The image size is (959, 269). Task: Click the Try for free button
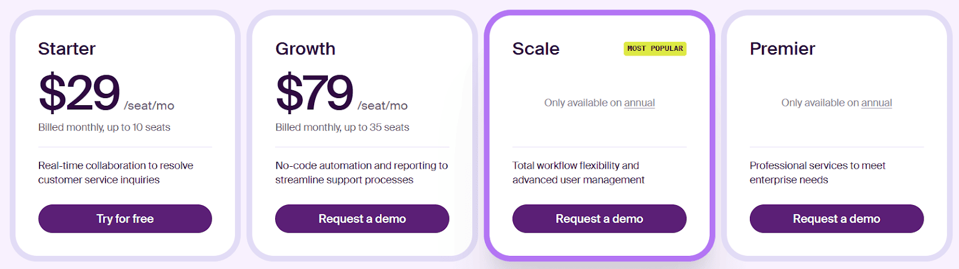pyautogui.click(x=125, y=219)
